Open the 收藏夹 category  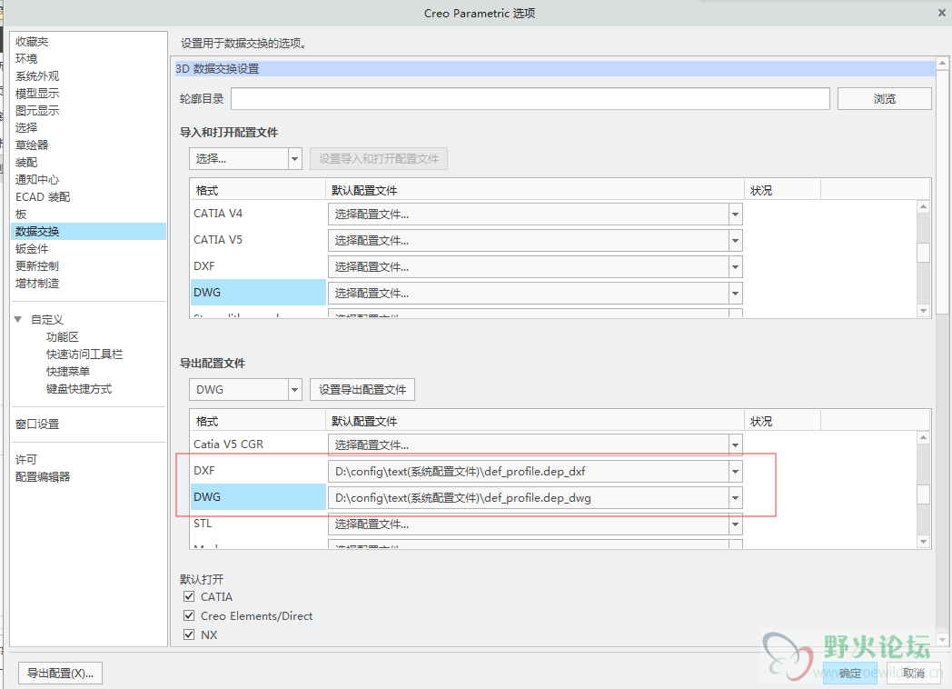point(32,41)
